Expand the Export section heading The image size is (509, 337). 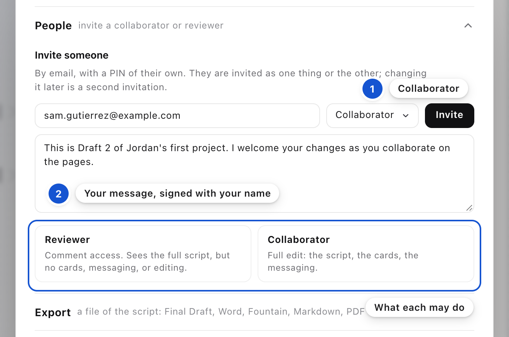pyautogui.click(x=53, y=312)
